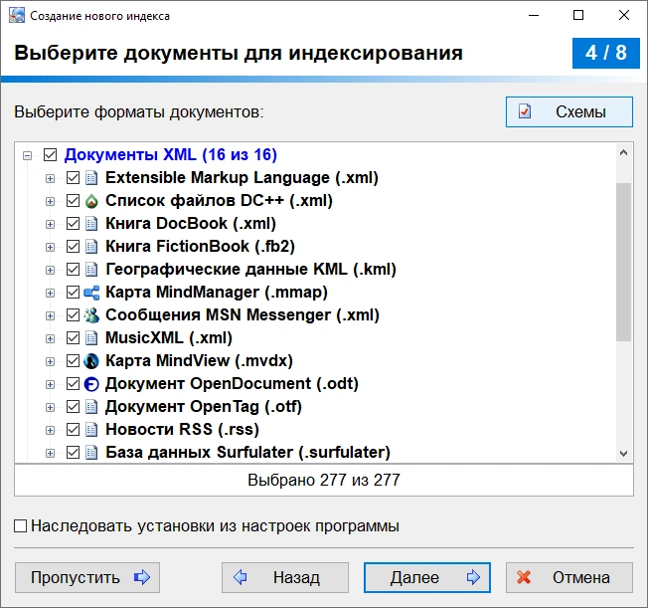Image resolution: width=648 pixels, height=608 pixels.
Task: Select the Карта MindView (.mvdx) row text
Action: (199, 360)
